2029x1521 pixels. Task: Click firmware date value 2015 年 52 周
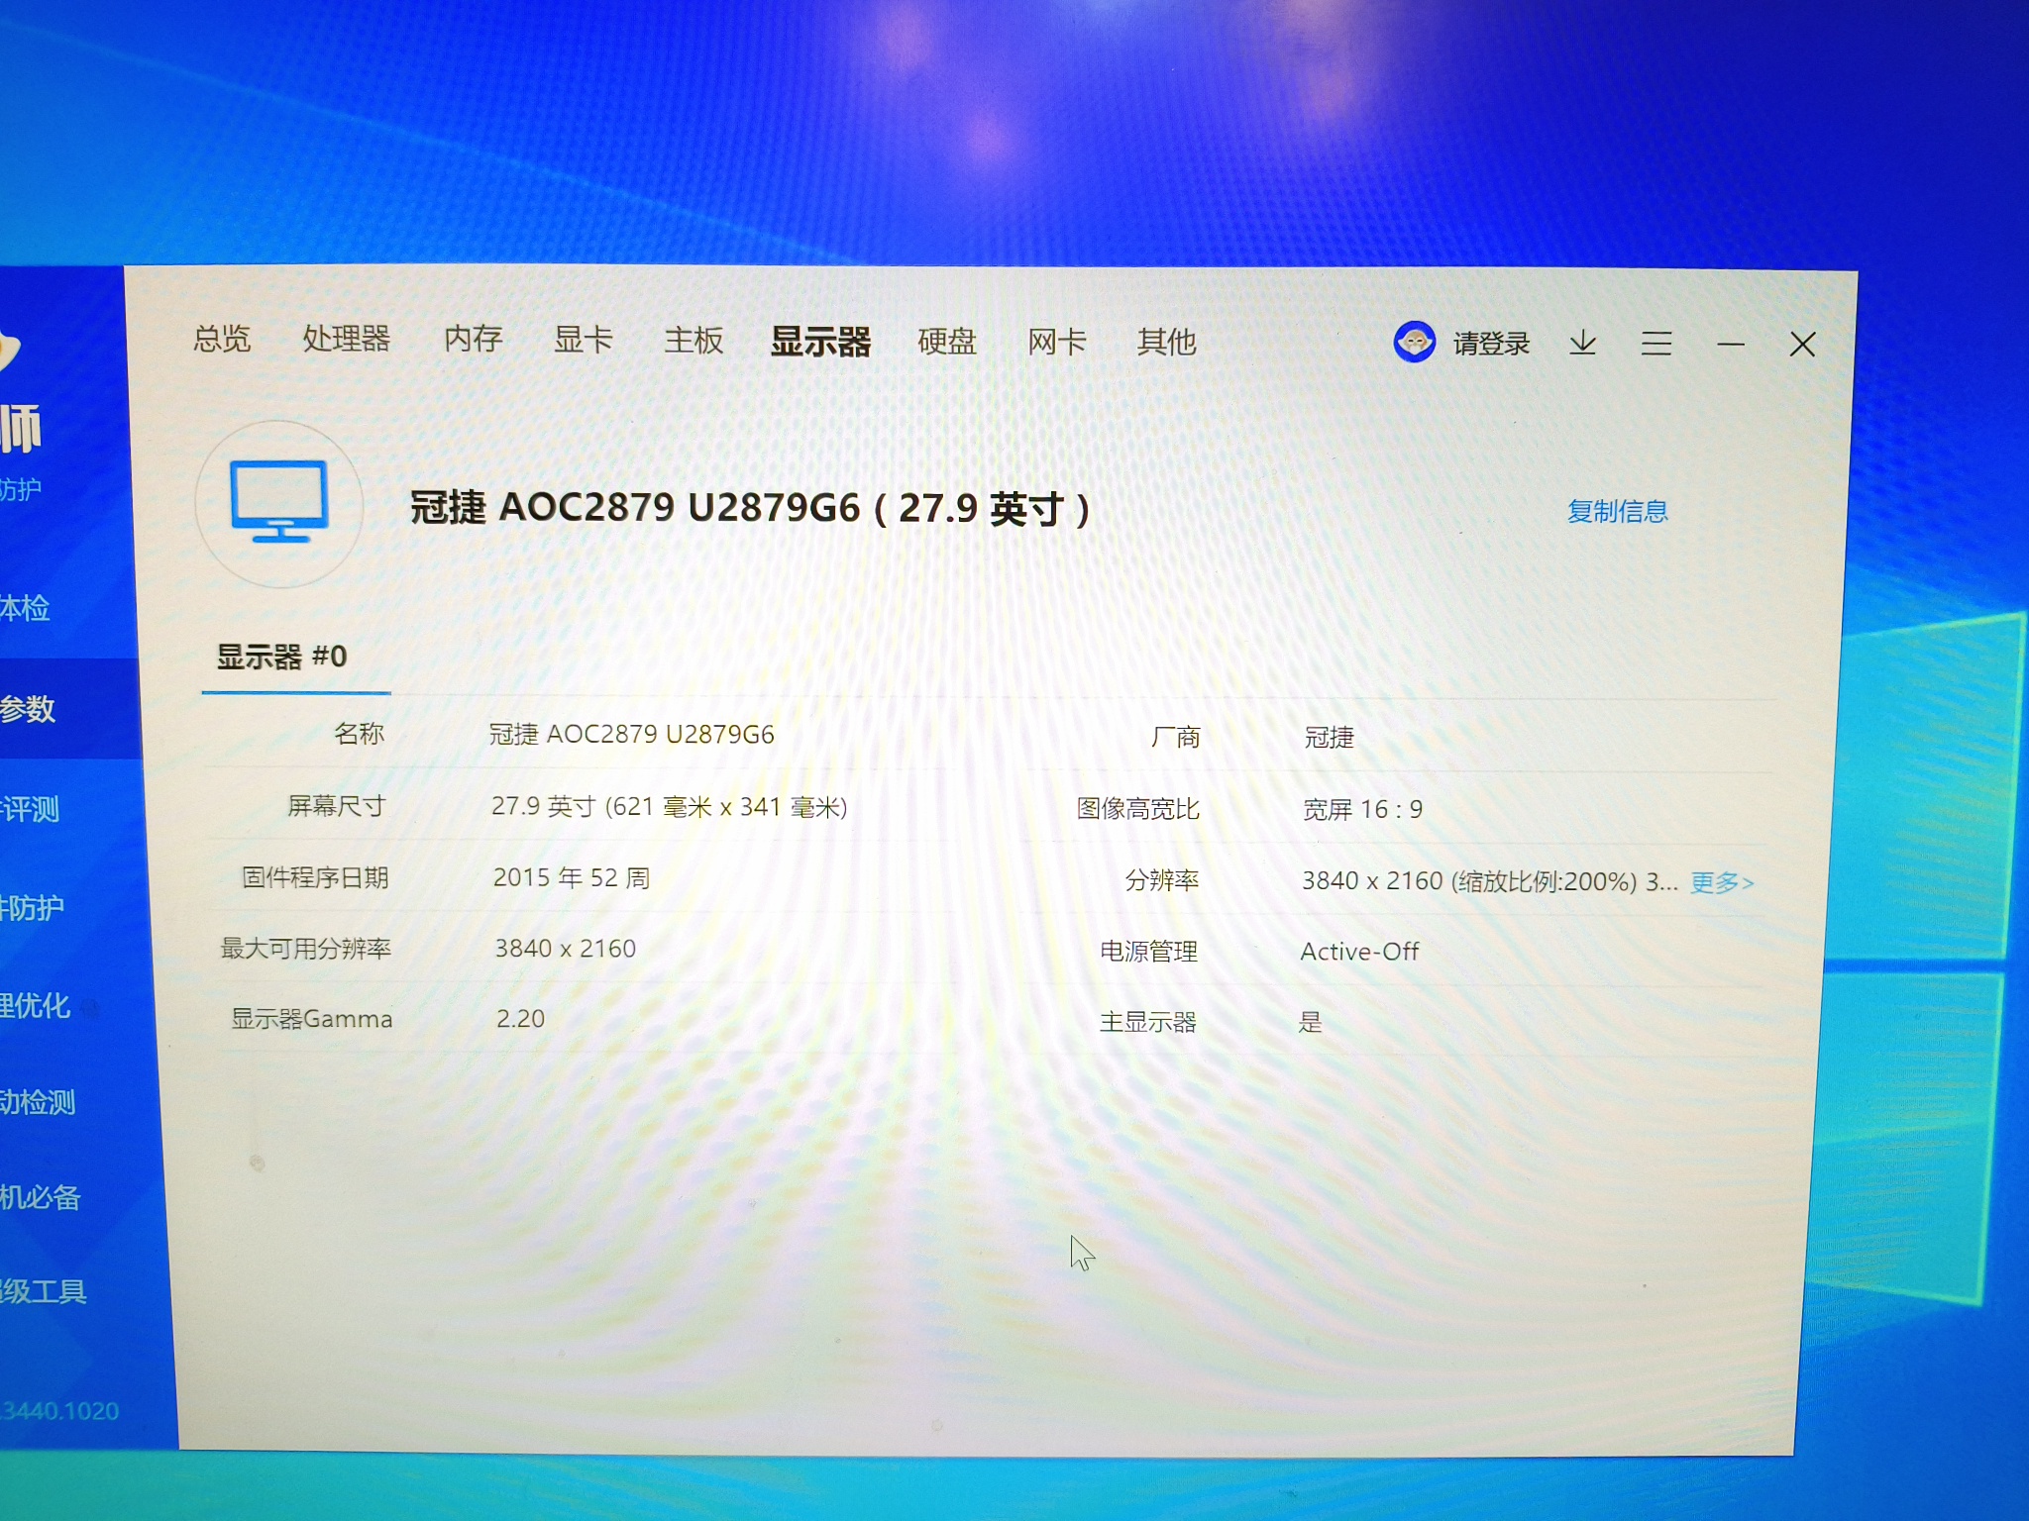(x=572, y=877)
